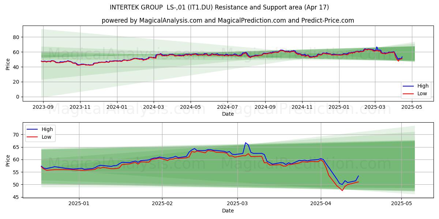Viewport: 439px width, 219px height.
Task: Click the April 2025 low point on lower chart
Action: [342, 190]
